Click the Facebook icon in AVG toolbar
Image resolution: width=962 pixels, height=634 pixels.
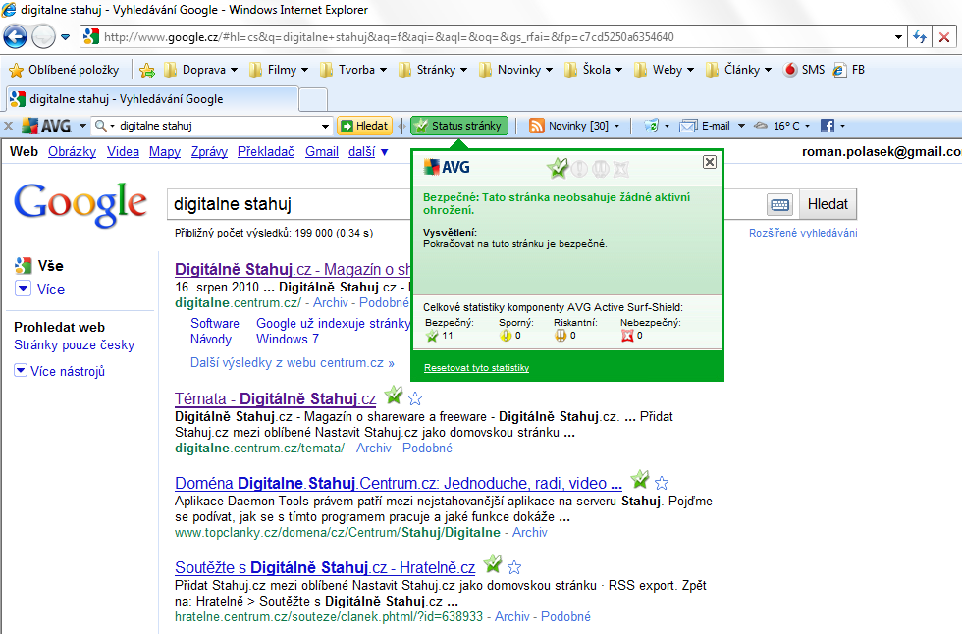pos(828,126)
